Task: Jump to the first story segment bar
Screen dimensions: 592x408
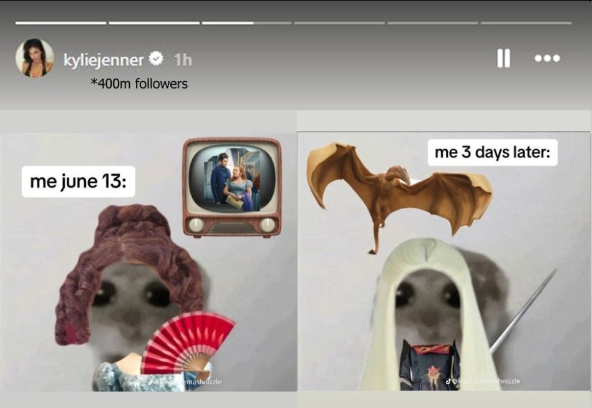Action: tap(61, 23)
